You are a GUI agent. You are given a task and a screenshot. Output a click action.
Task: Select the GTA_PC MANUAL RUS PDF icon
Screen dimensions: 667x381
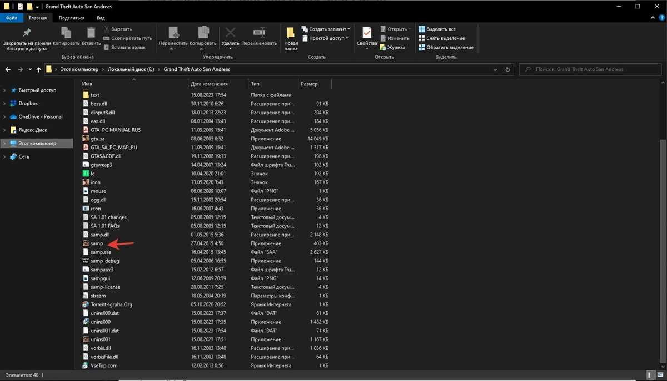coord(86,130)
